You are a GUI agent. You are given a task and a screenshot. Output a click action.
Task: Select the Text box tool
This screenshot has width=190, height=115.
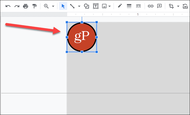[96, 6]
